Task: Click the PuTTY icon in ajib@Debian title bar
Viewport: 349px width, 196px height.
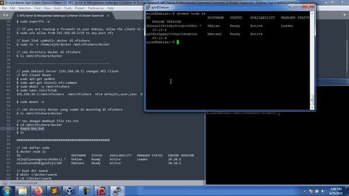Action: [148, 7]
